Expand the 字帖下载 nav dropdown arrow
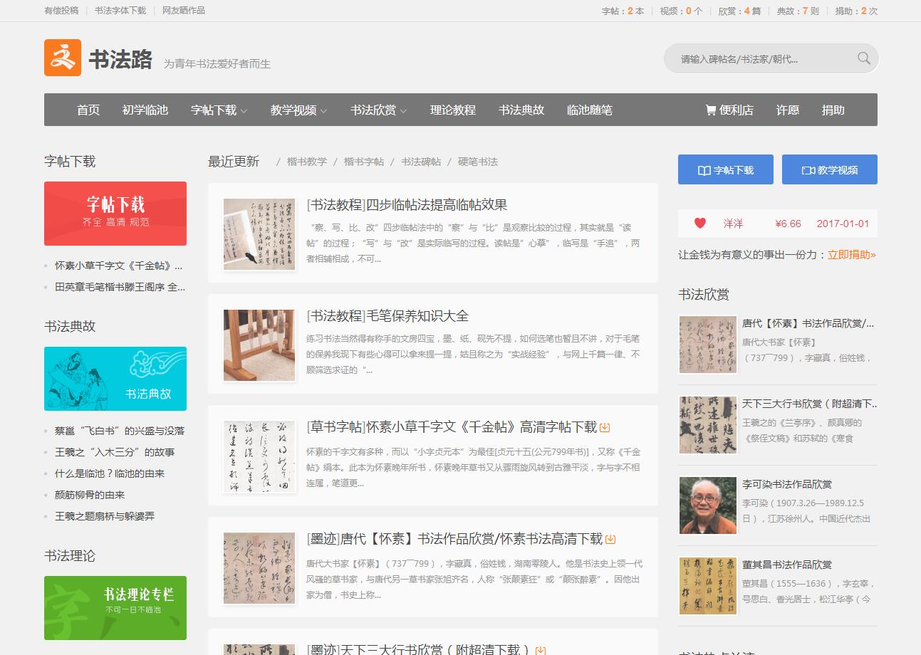The width and height of the screenshot is (921, 655). click(244, 110)
